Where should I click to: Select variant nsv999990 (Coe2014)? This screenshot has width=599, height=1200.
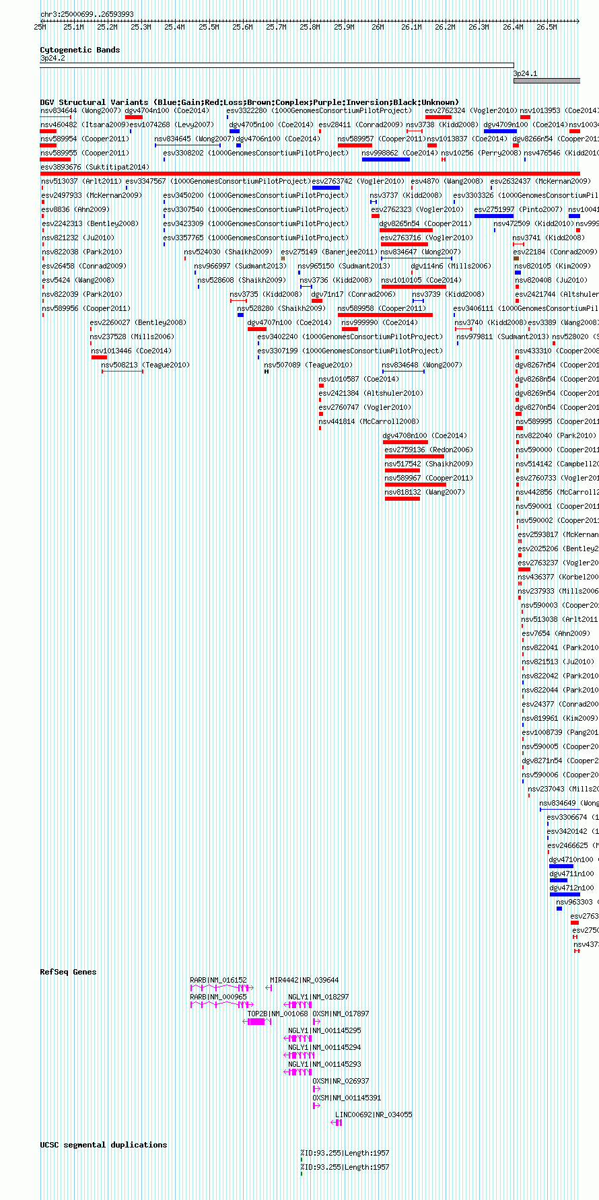pos(350,329)
